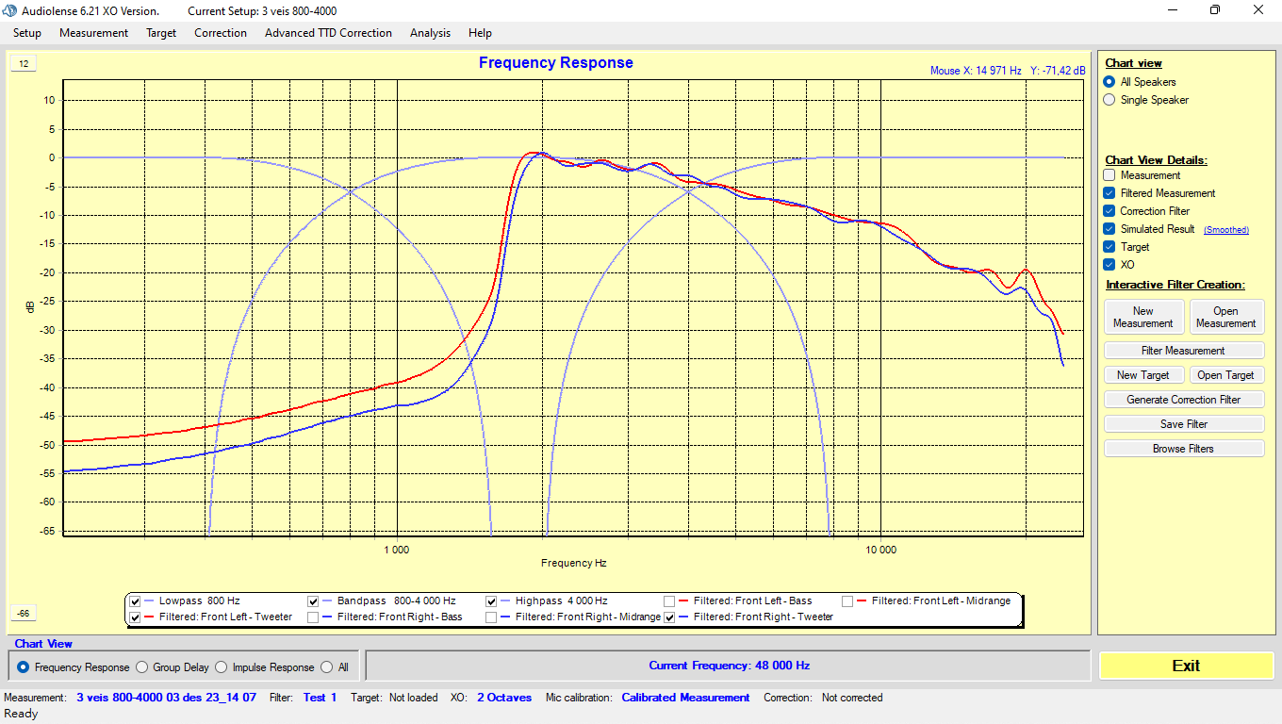Click the Correction status 'Not corrected'
This screenshot has width=1282, height=724.
852,699
